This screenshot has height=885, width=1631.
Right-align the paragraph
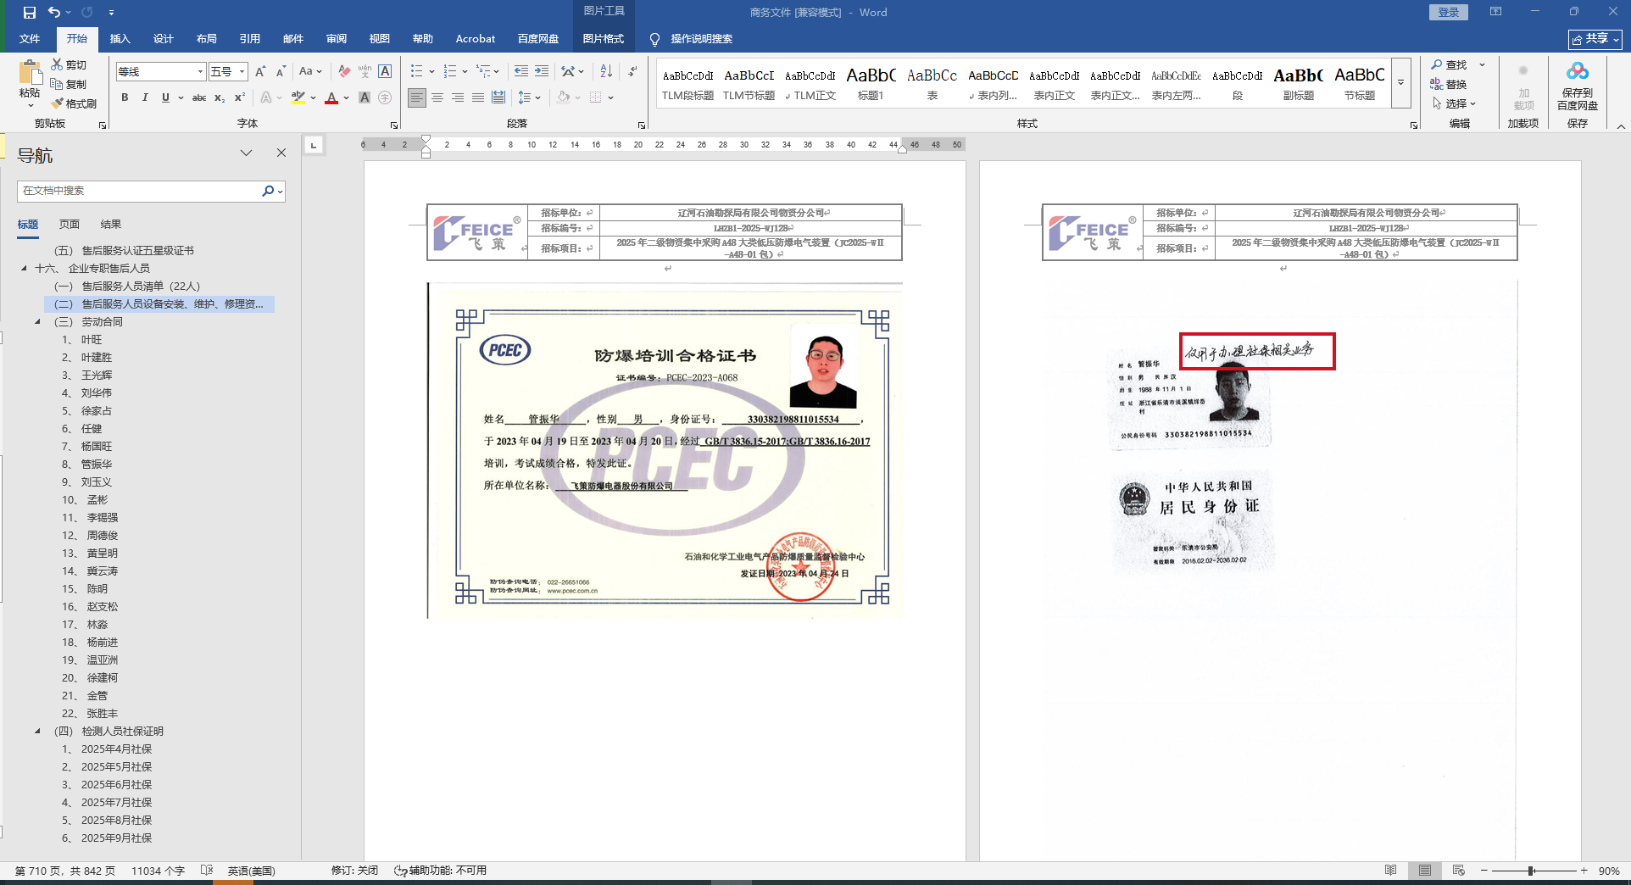(x=458, y=97)
